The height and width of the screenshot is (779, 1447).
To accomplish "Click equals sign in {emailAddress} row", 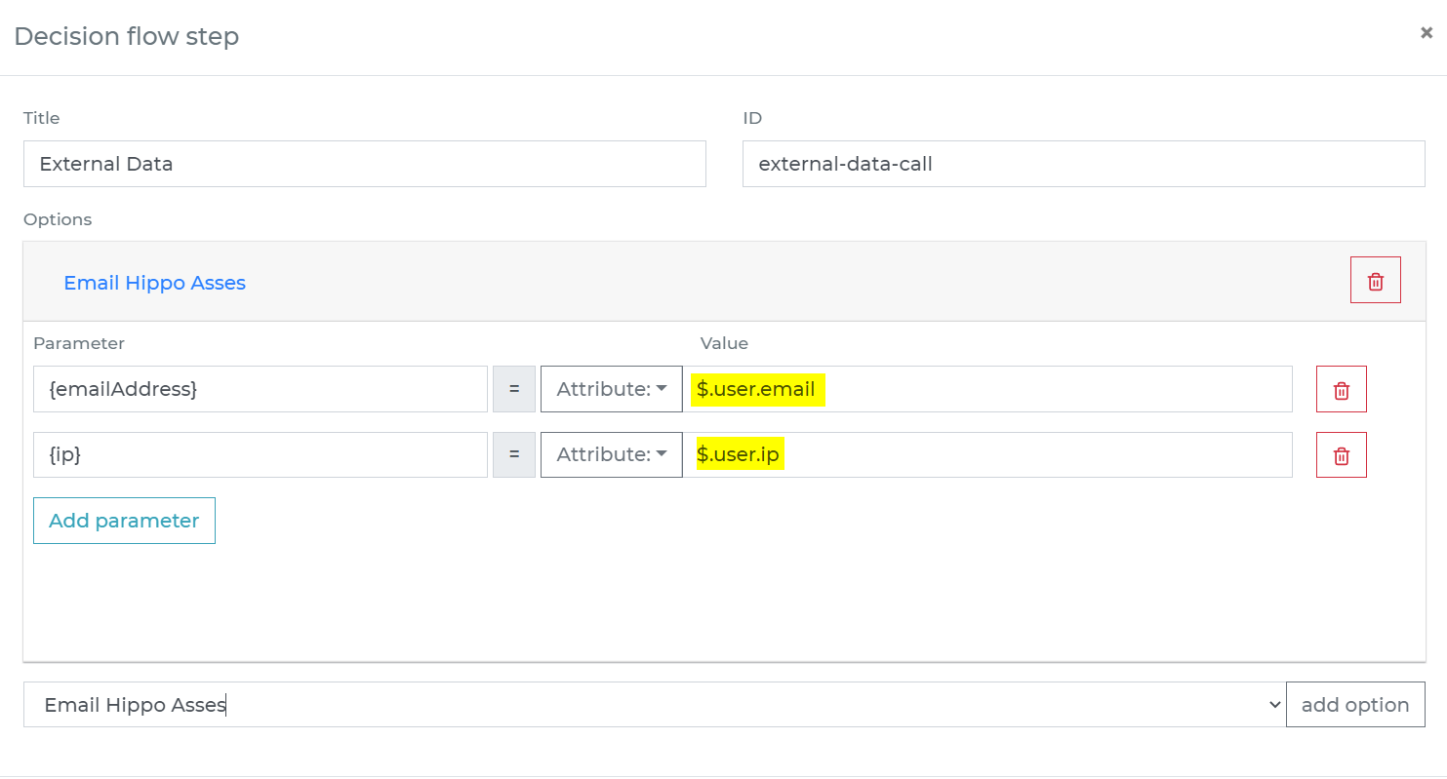I will [x=514, y=389].
